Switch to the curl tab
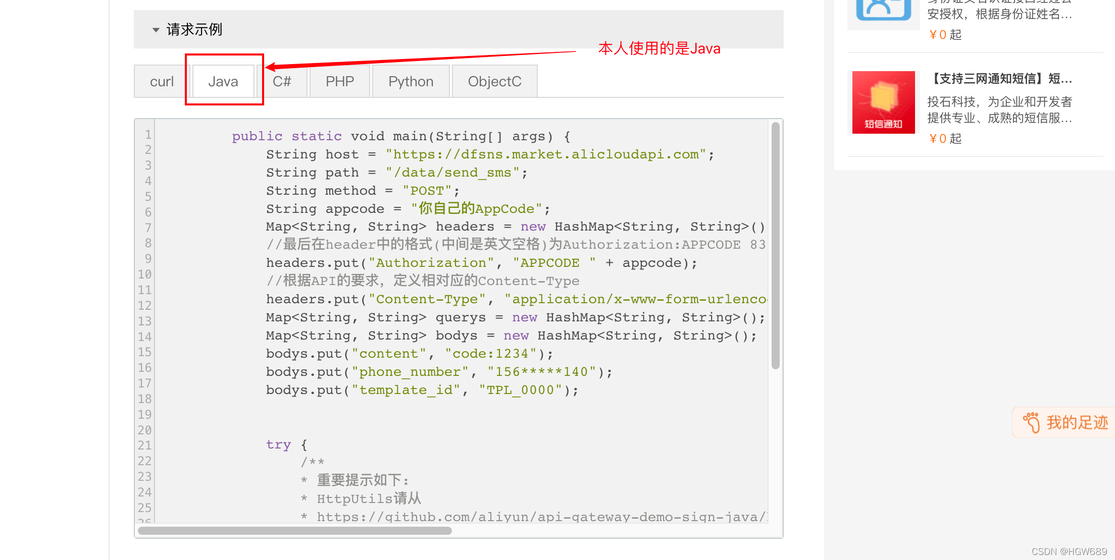The width and height of the screenshot is (1115, 560). pos(162,82)
